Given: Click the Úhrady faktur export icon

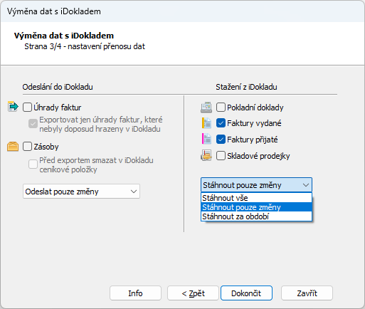Looking at the screenshot, I should point(13,107).
